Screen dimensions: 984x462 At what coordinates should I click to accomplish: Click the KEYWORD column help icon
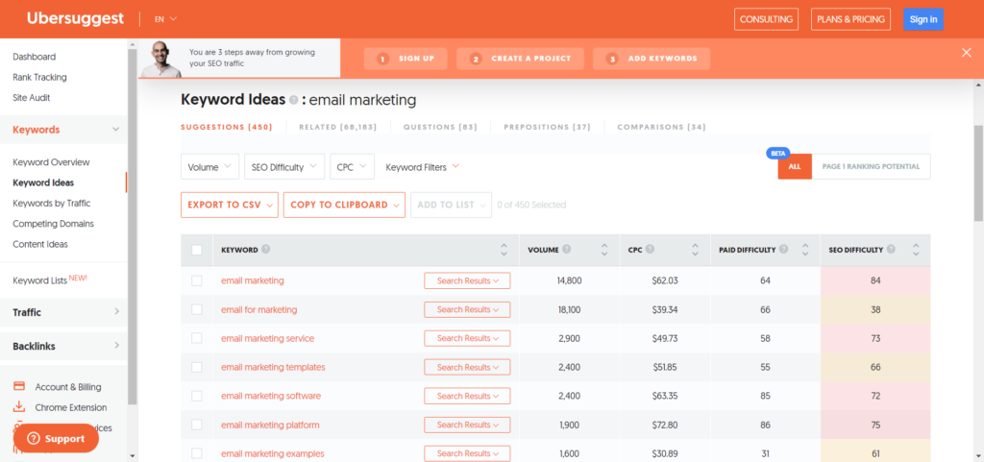tap(266, 250)
